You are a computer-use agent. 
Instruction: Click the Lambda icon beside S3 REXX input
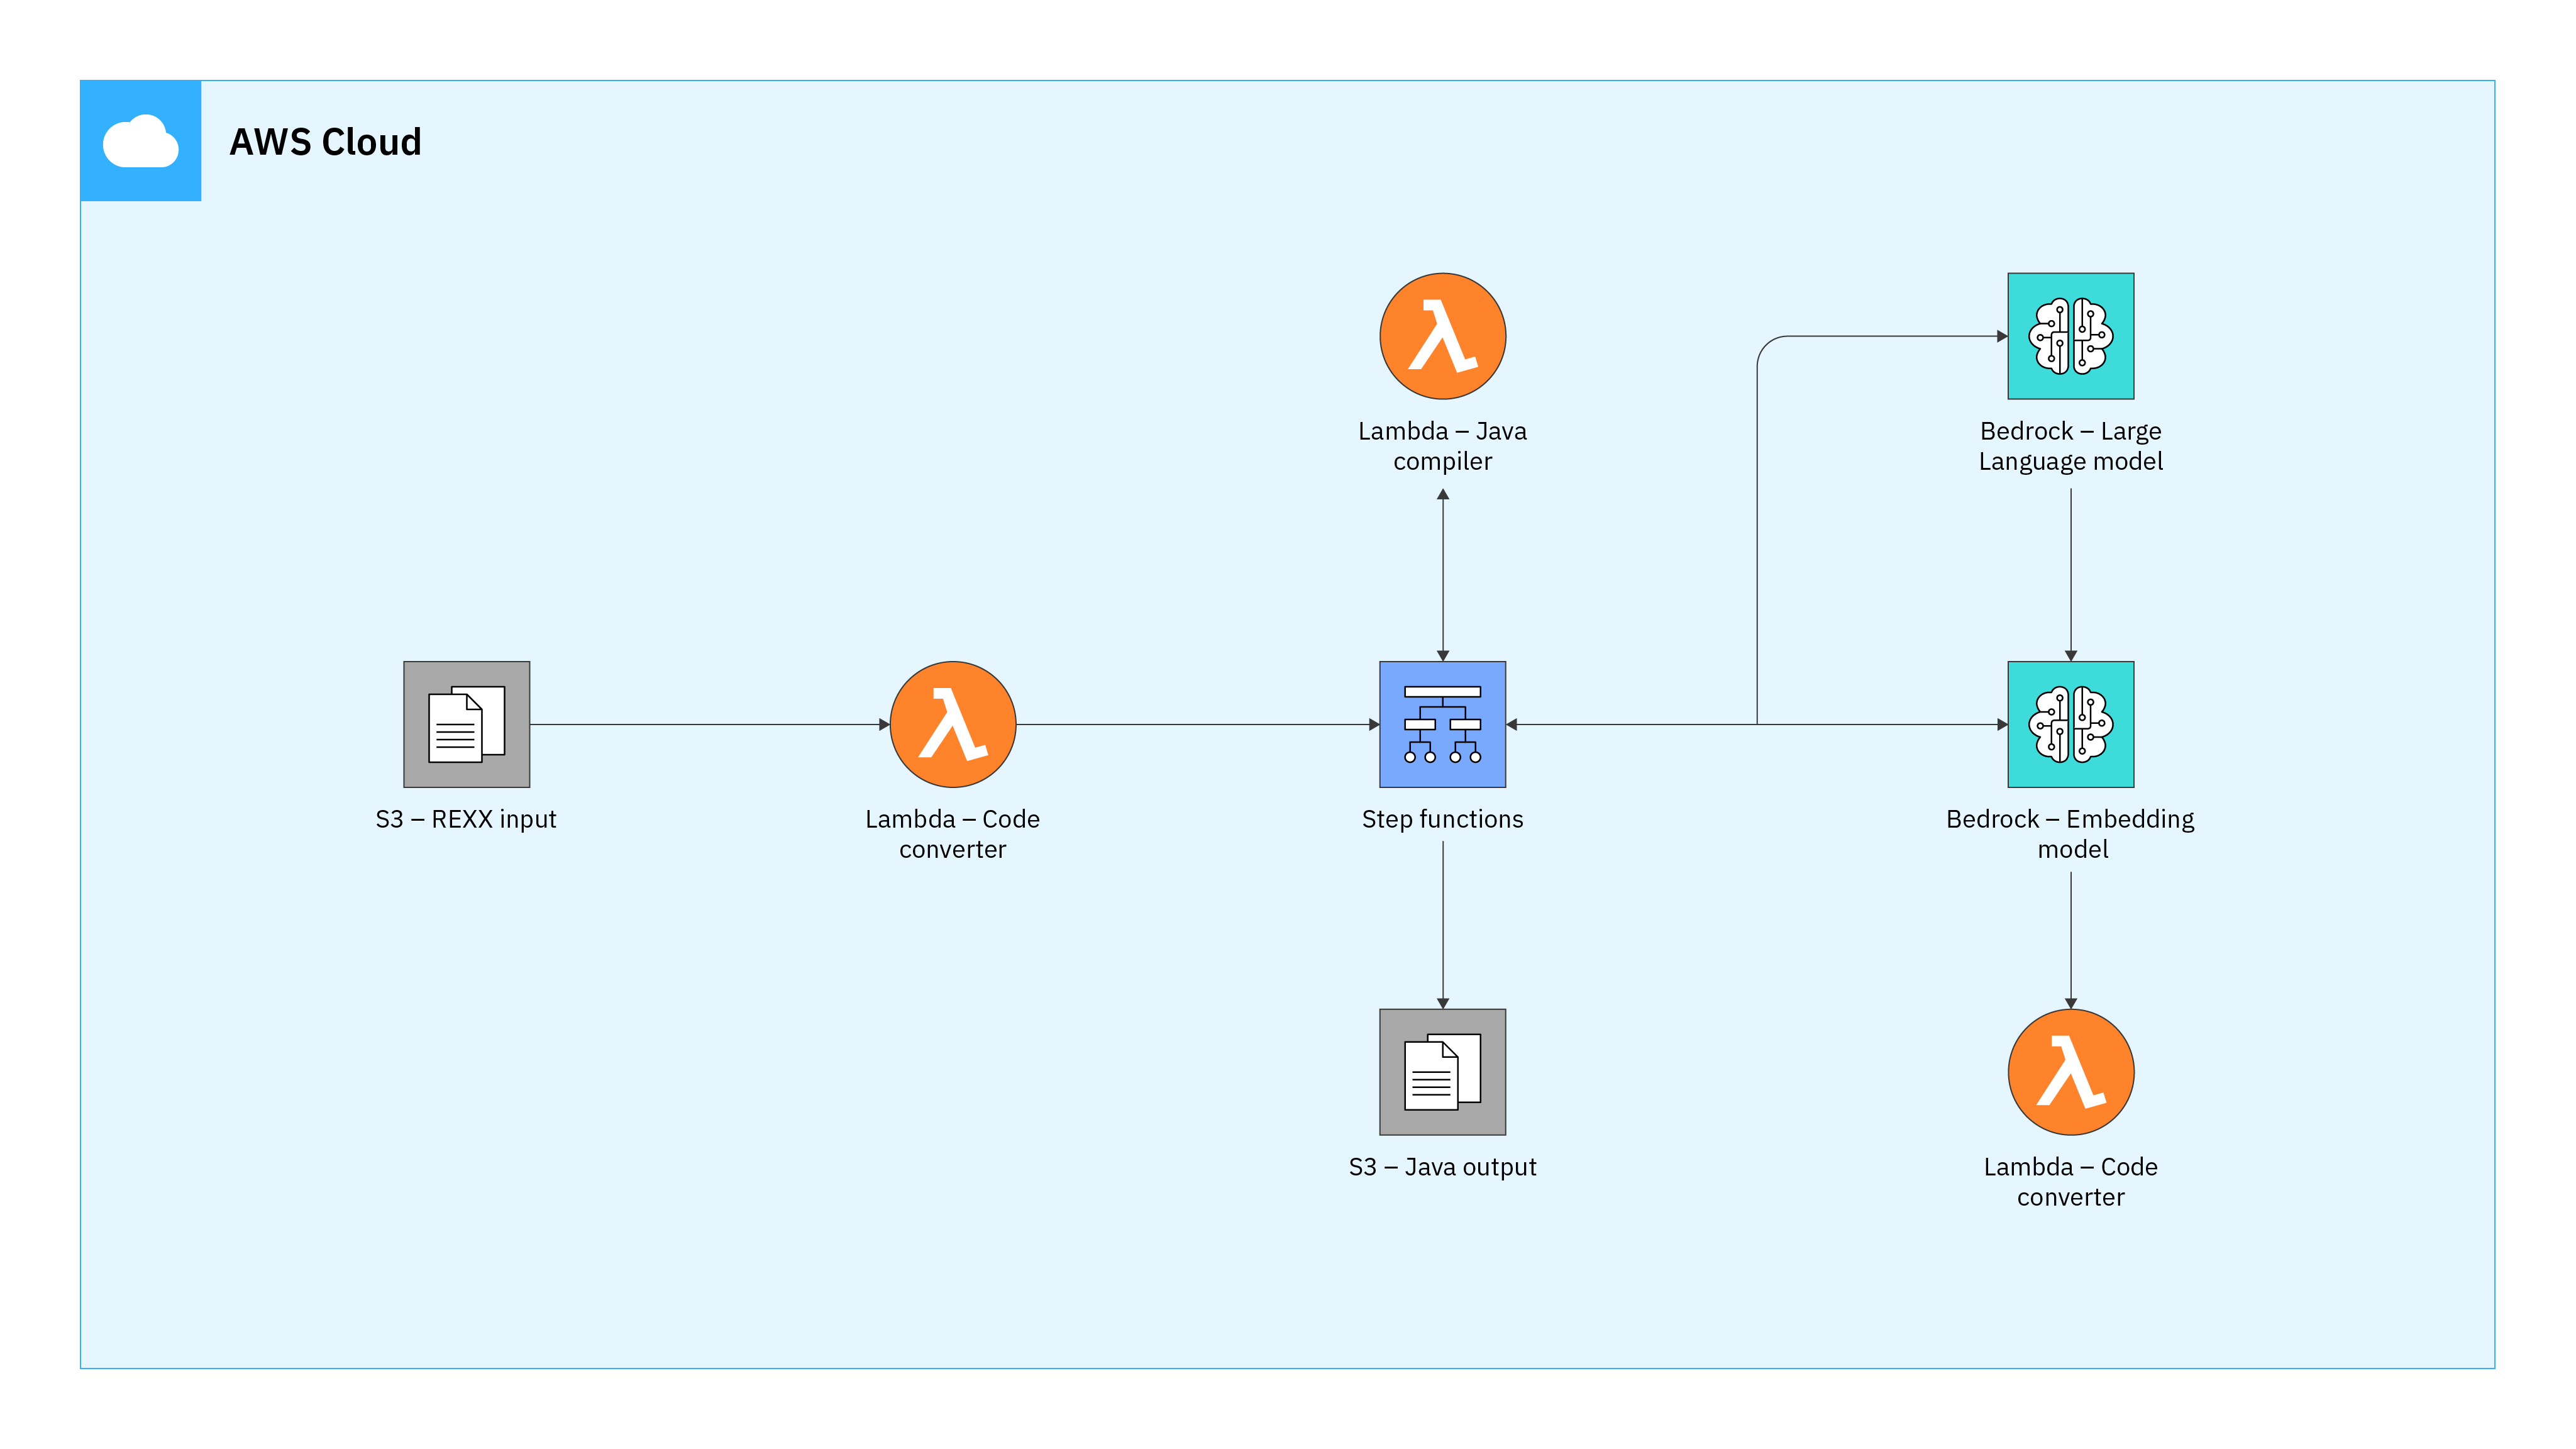click(953, 724)
